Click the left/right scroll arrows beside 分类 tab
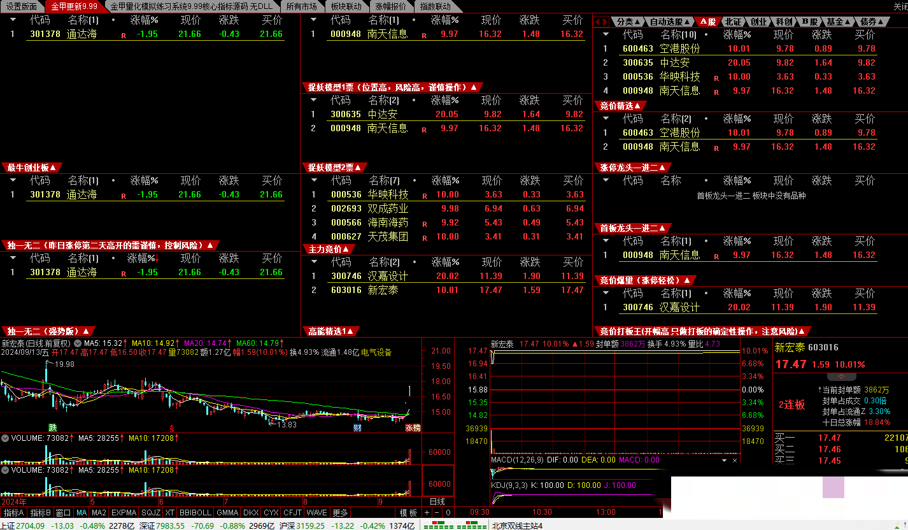This screenshot has width=908, height=530. point(601,22)
